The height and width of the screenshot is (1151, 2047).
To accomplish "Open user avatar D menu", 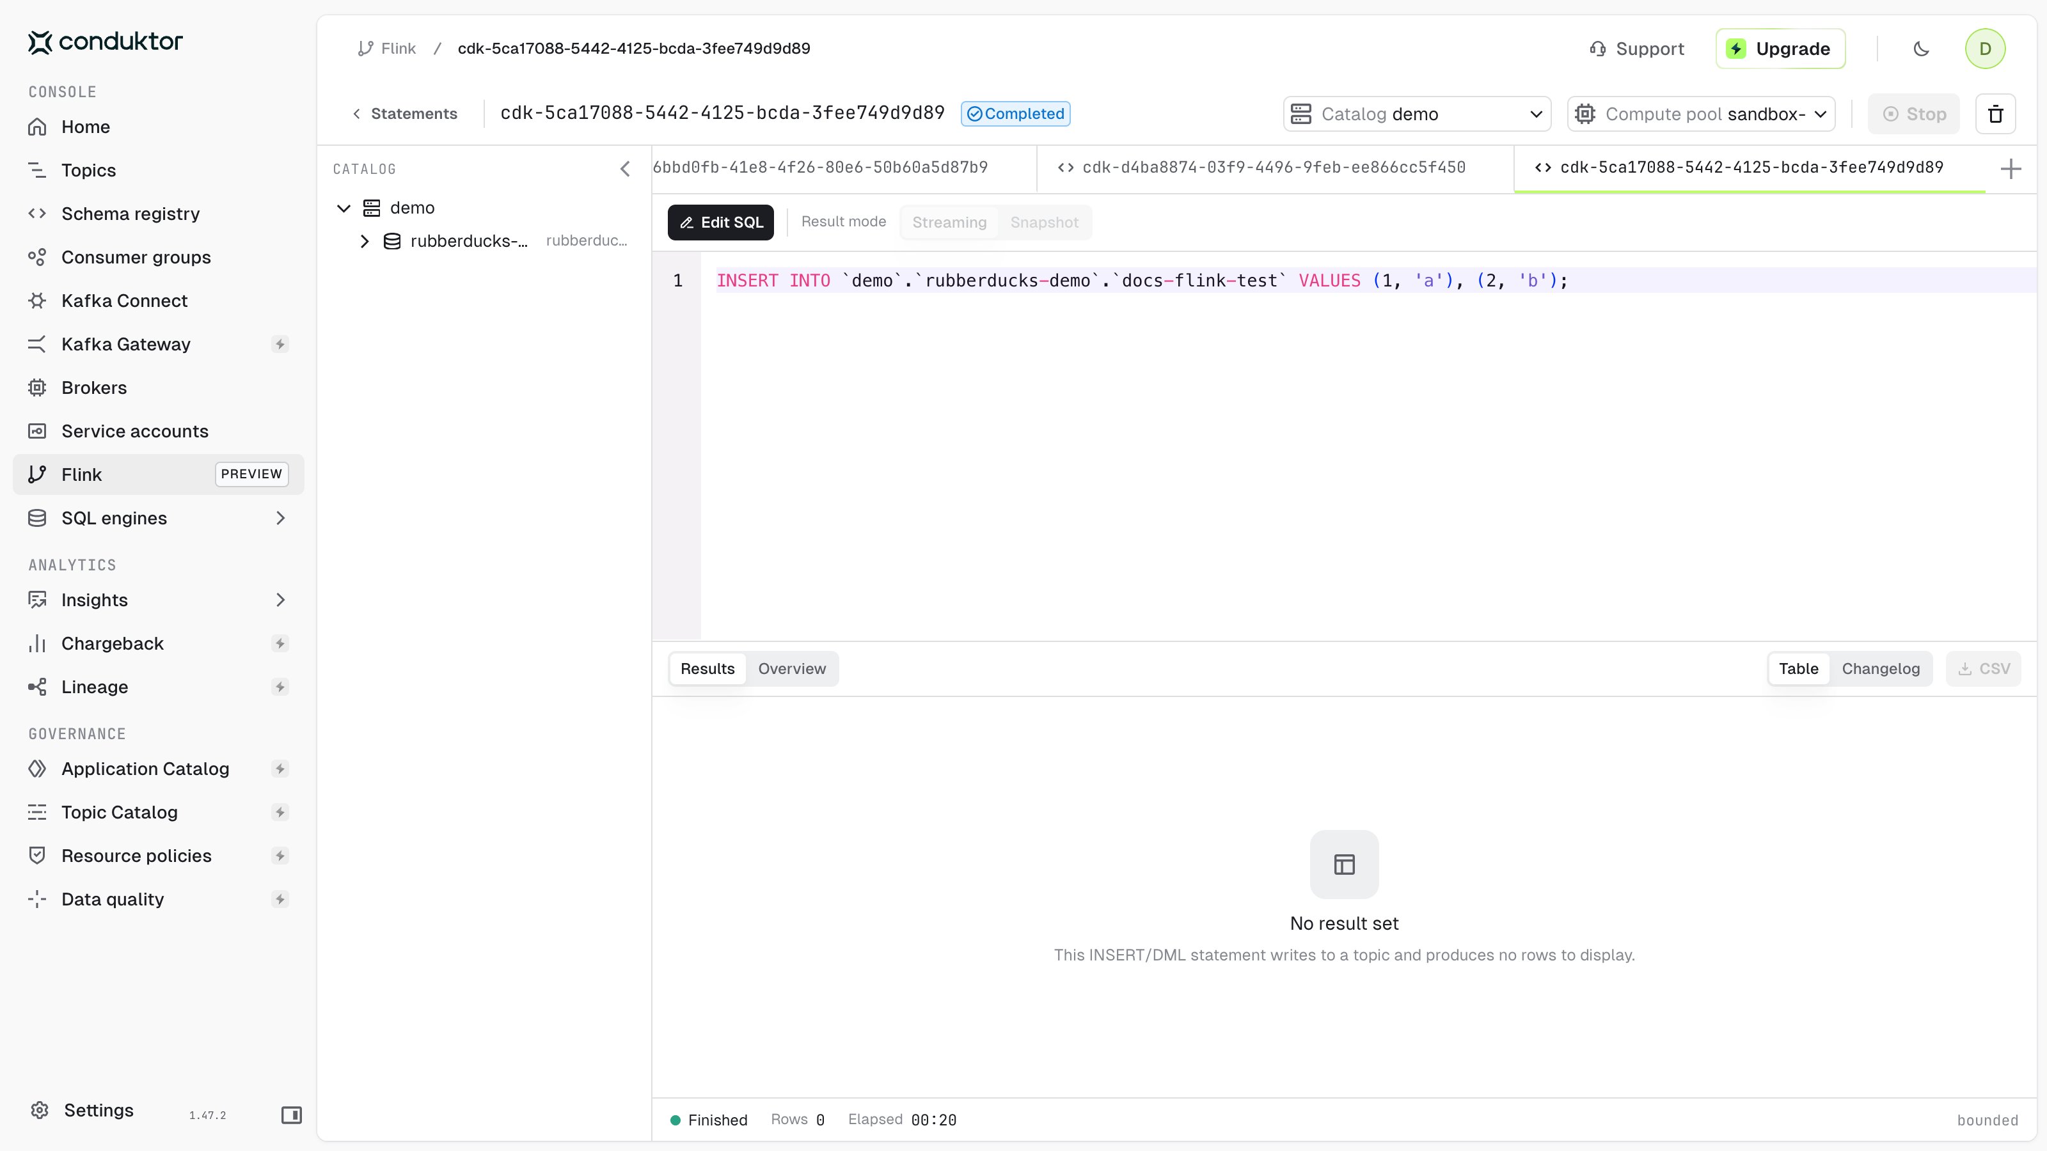I will click(1985, 49).
